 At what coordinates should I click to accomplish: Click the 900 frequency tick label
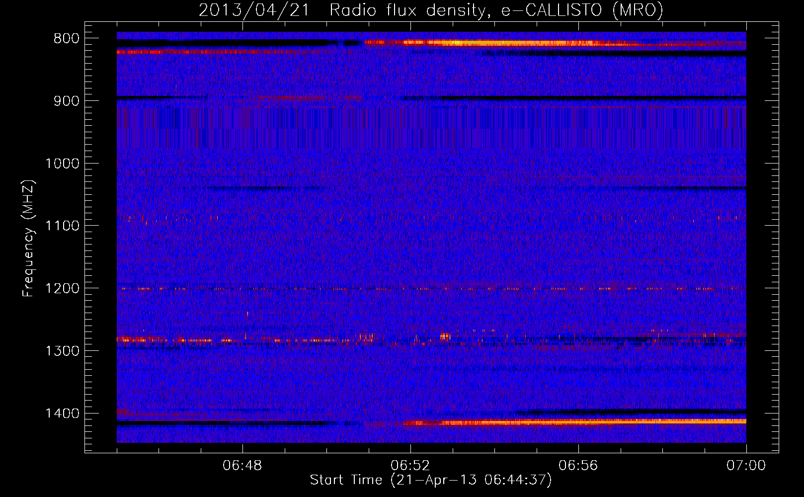point(67,101)
